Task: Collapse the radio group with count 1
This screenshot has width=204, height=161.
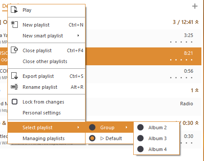Action: click(197, 90)
